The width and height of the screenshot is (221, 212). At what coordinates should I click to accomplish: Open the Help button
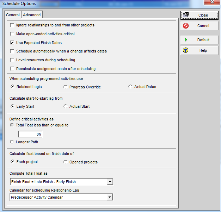pos(199,50)
